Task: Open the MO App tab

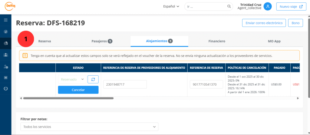Action: (274, 41)
